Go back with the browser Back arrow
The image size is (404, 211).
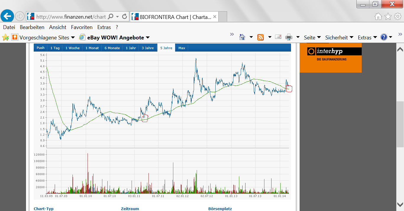(7, 16)
